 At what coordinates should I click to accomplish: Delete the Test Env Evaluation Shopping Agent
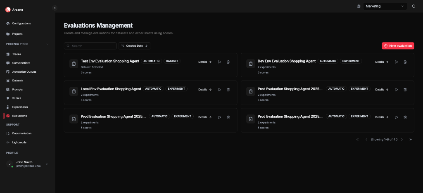228,62
